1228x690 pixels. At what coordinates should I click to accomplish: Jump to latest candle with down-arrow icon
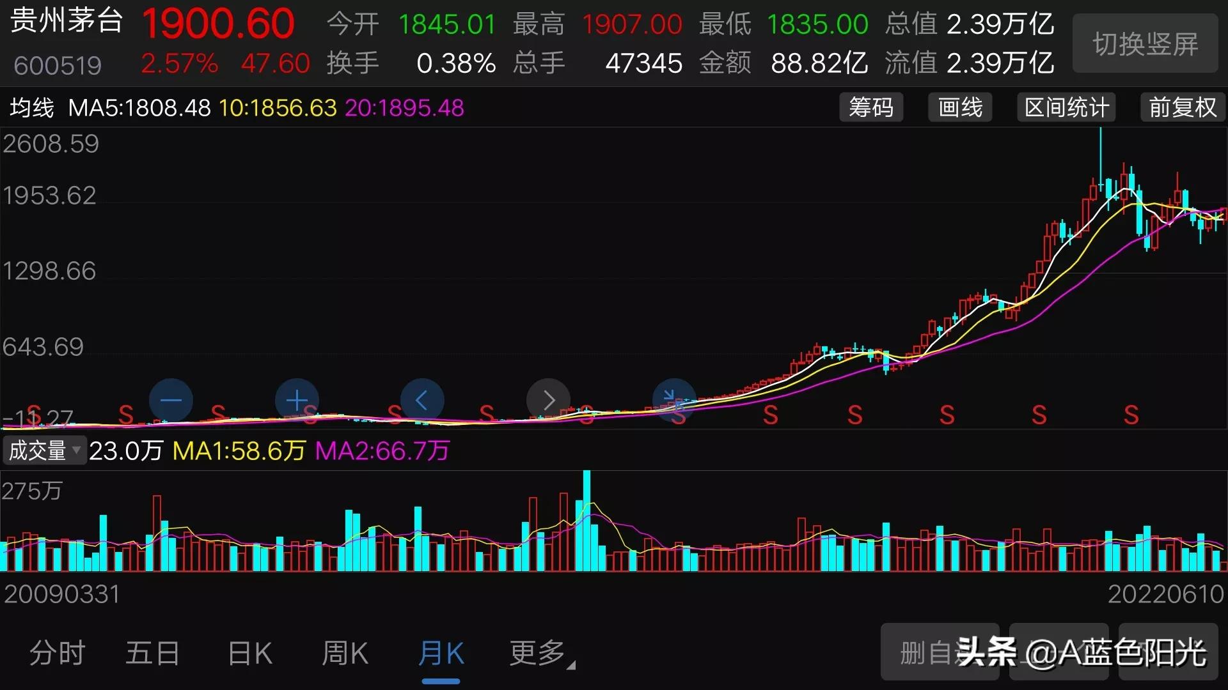(673, 400)
